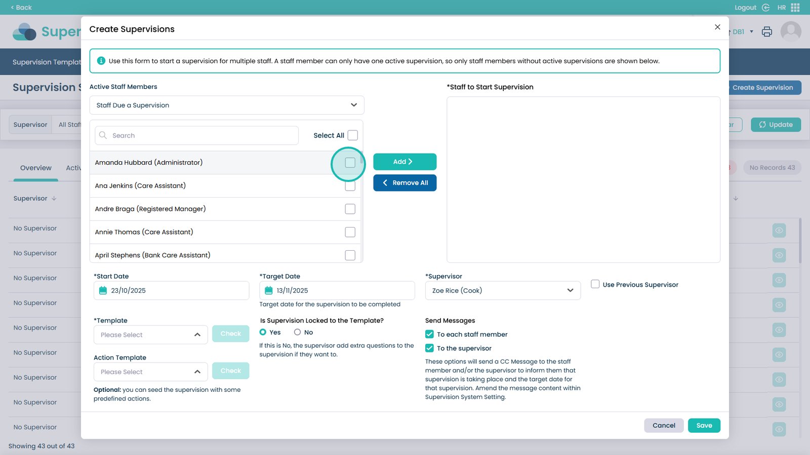Click the user profile avatar

[791, 31]
